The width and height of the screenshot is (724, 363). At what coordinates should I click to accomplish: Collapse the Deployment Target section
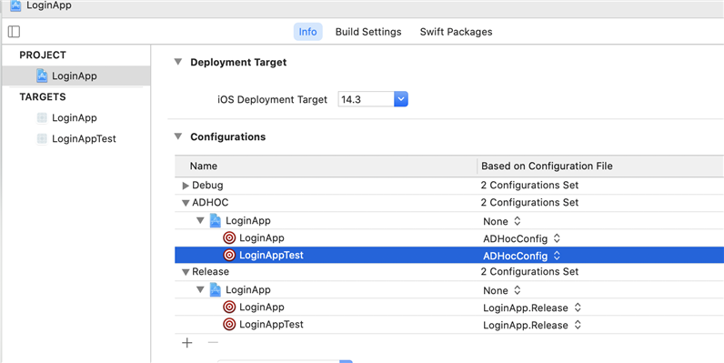[178, 62]
